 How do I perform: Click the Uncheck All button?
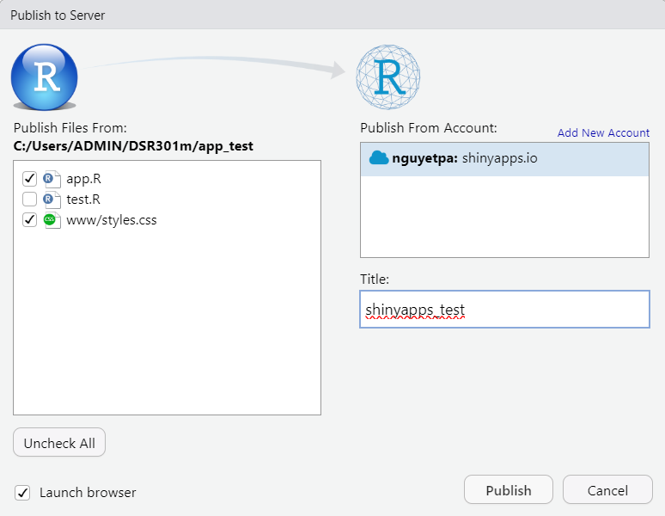pyautogui.click(x=59, y=443)
